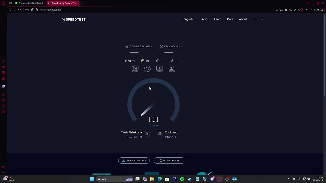Open the Windows Start menu
Viewport: 326px width, 183px height.
(x=92, y=179)
